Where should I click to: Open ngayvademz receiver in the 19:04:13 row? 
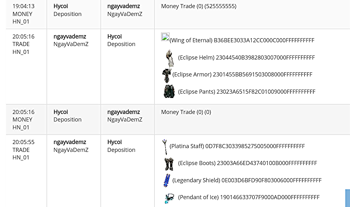(124, 6)
